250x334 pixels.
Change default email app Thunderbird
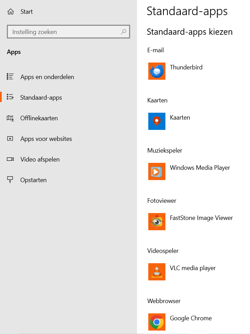[186, 67]
